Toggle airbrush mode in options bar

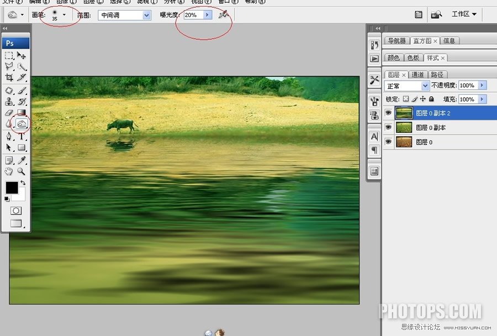click(224, 14)
